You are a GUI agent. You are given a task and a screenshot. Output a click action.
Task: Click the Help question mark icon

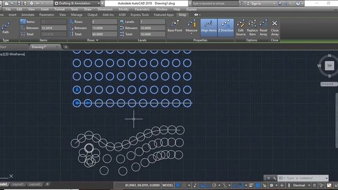click(x=298, y=4)
